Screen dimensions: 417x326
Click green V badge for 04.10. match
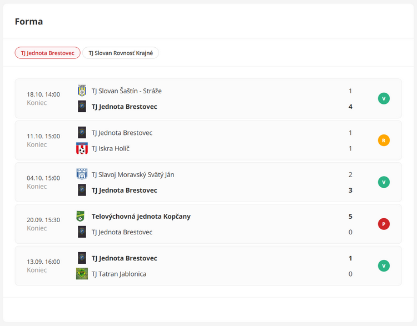click(384, 182)
